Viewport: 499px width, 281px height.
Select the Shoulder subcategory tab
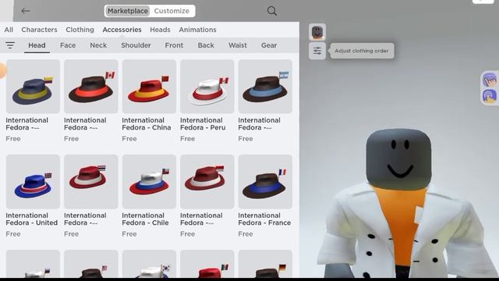pyautogui.click(x=136, y=45)
